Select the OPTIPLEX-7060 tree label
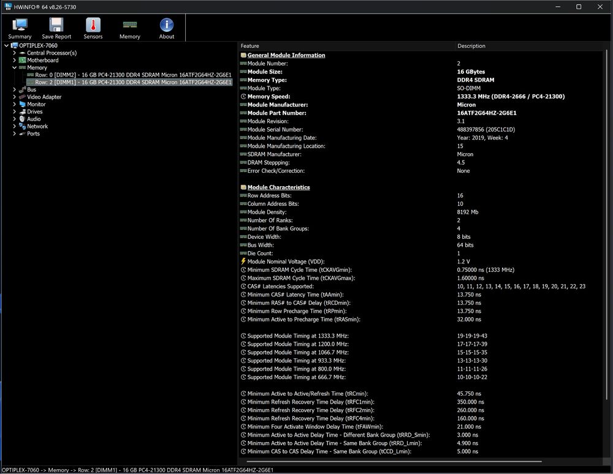The height and width of the screenshot is (474, 613). [38, 46]
